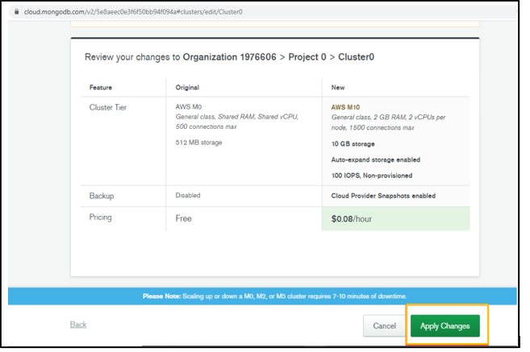Click the Auto-expand storage enabled text
530x352 pixels.
click(375, 159)
